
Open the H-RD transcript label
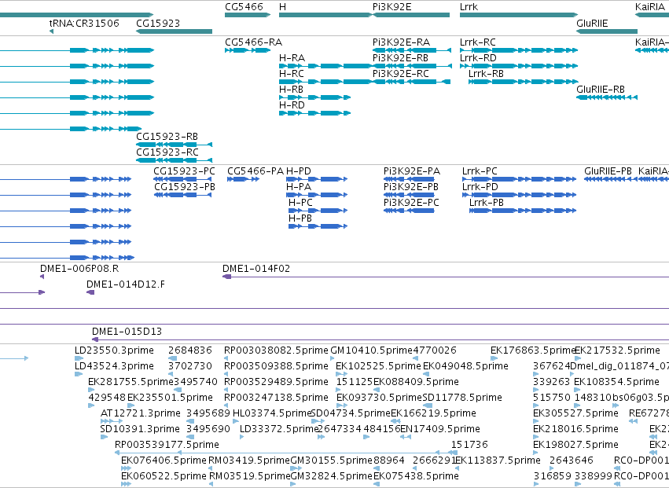click(x=292, y=105)
